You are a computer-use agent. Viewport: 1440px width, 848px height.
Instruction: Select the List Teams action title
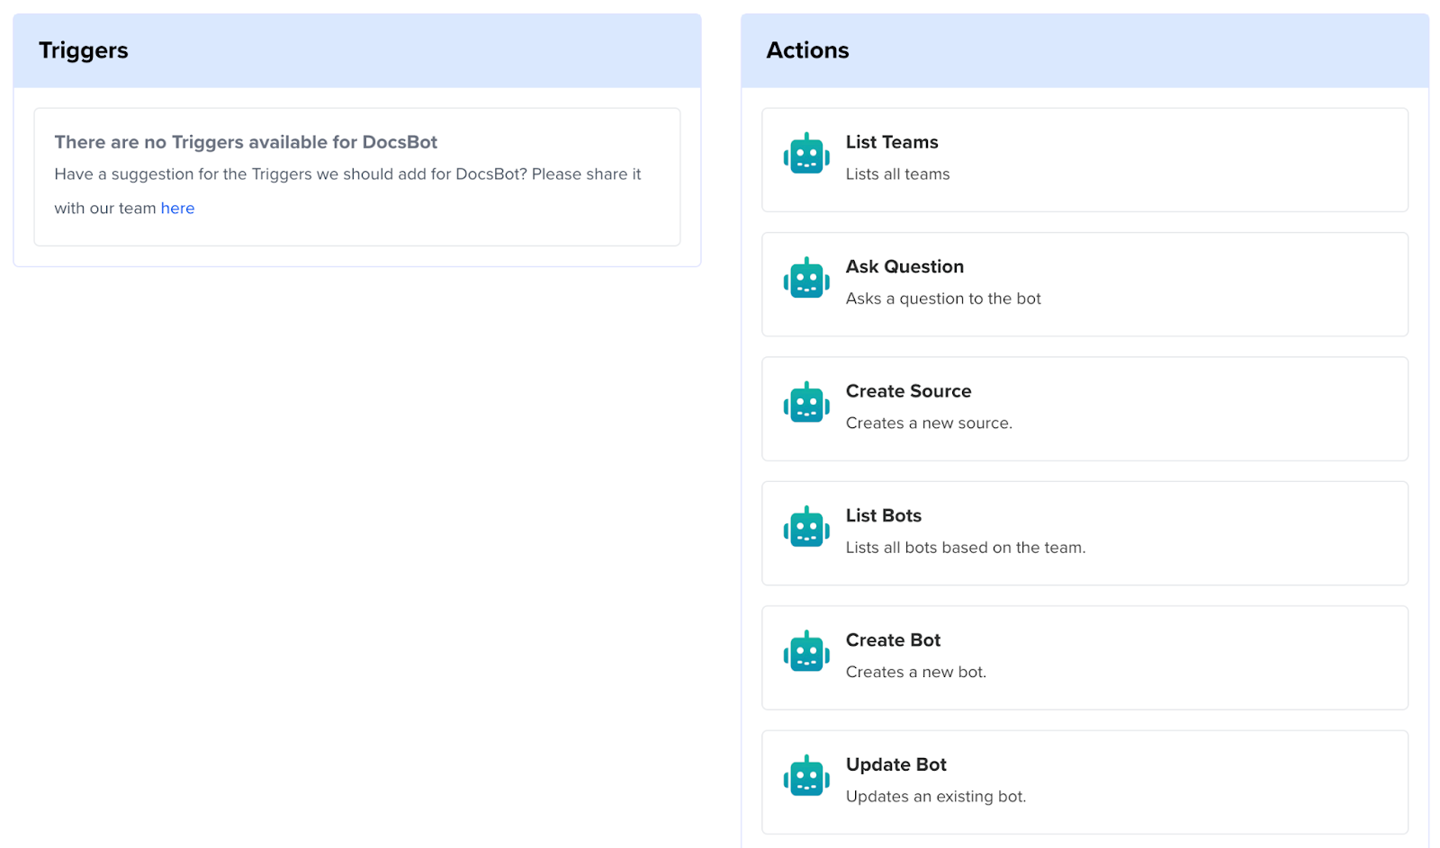pos(892,142)
